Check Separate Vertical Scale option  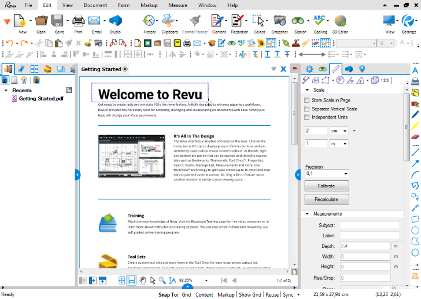coord(306,109)
